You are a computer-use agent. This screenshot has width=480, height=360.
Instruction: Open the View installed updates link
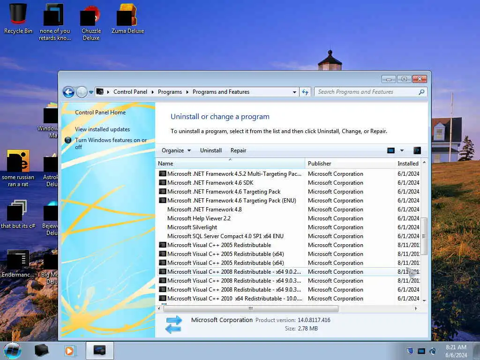pyautogui.click(x=102, y=129)
